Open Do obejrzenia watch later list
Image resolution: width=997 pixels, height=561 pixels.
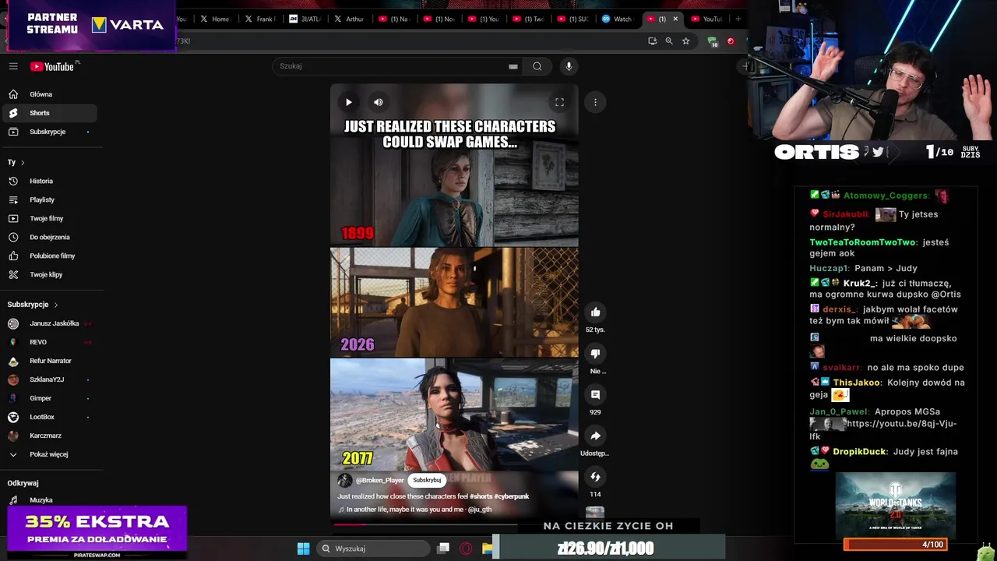tap(48, 237)
